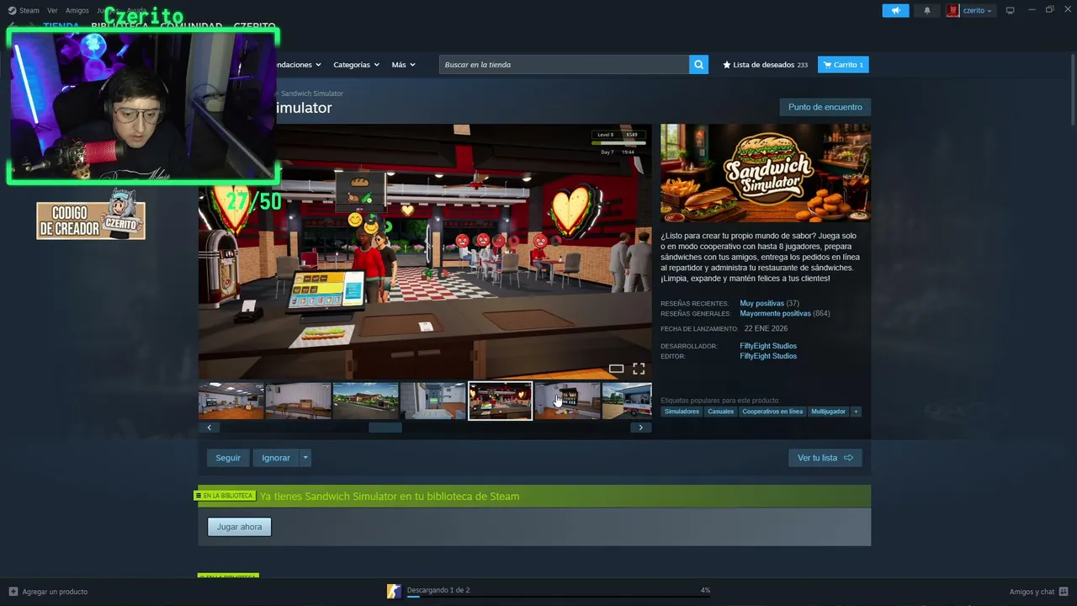
Task: Select the Simuladores tag
Action: [682, 412]
